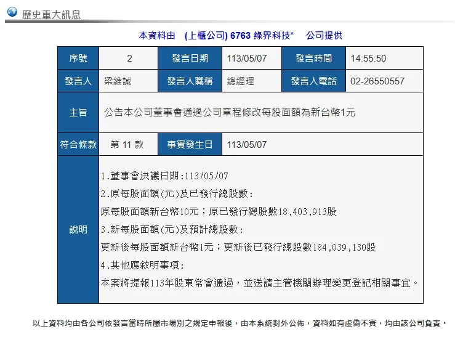Select the line 2.原每股面額(元)及已發行總股數
Viewport: 455px width, 337px height.
point(177,193)
